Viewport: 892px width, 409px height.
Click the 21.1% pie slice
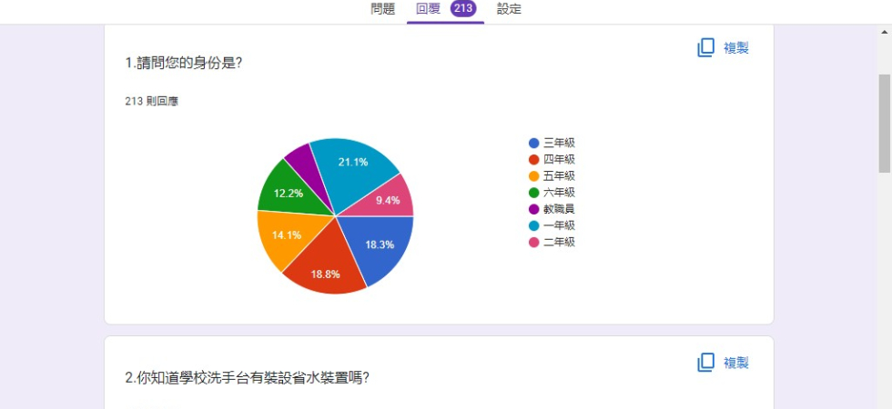pyautogui.click(x=353, y=164)
